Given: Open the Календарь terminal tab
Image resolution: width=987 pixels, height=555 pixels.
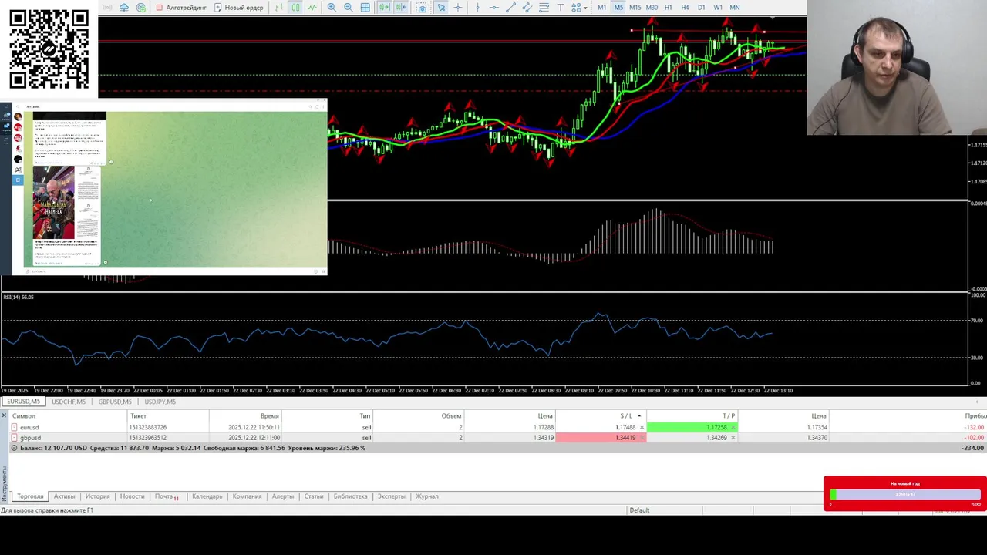Looking at the screenshot, I should point(207,496).
